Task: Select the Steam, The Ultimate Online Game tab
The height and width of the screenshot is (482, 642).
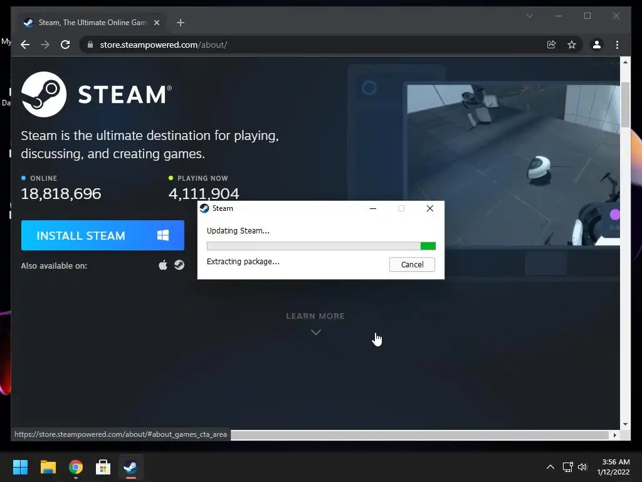Action: 92,23
